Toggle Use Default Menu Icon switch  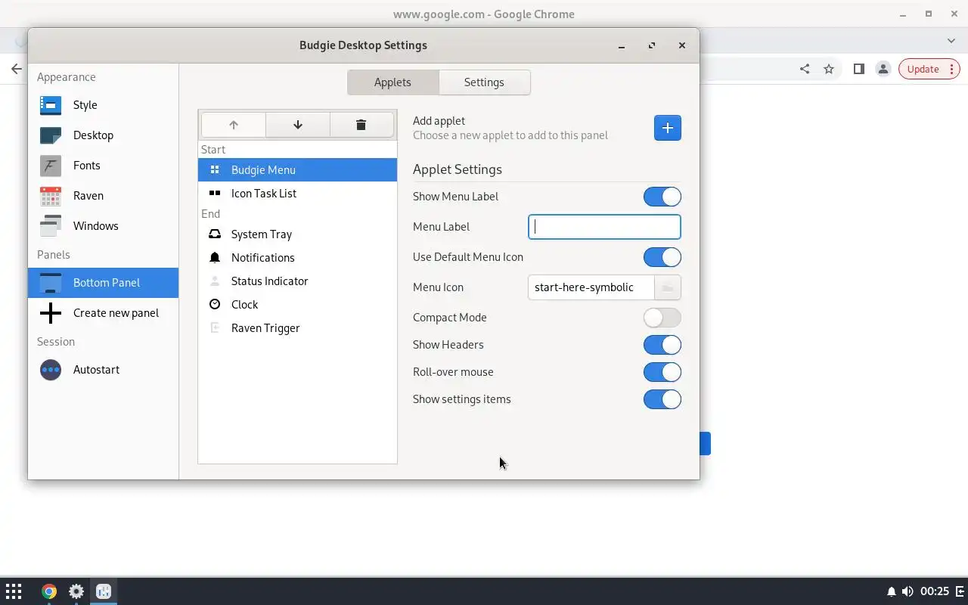coord(662,257)
